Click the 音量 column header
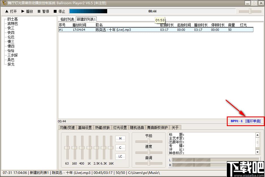 click(231, 25)
